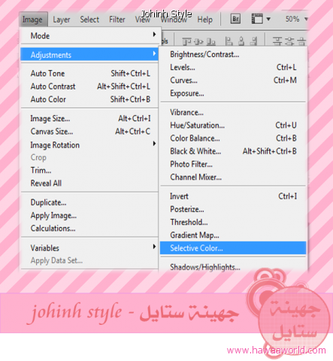This screenshot has width=333, height=361.
Task: Expand the Variables submenu
Action: 89,247
